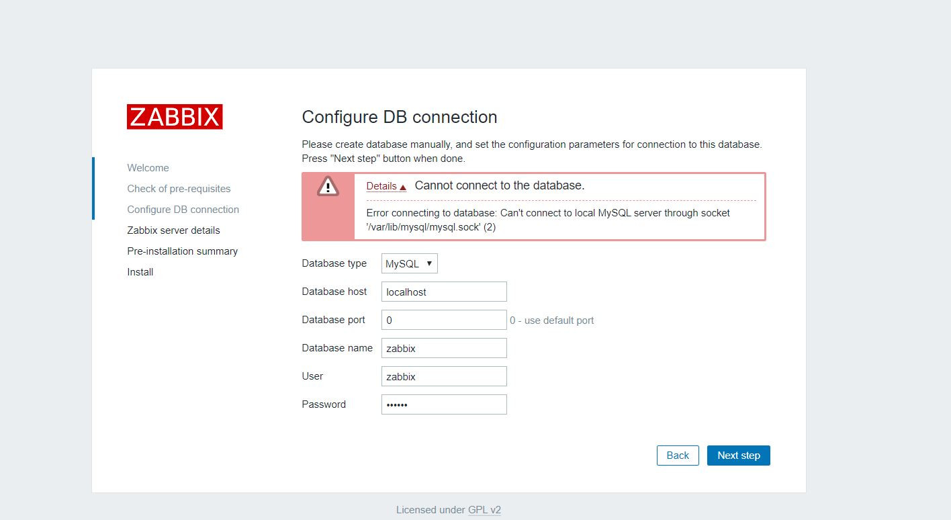951x520 pixels.
Task: Select Configure DB connection sidebar step
Action: [183, 210]
